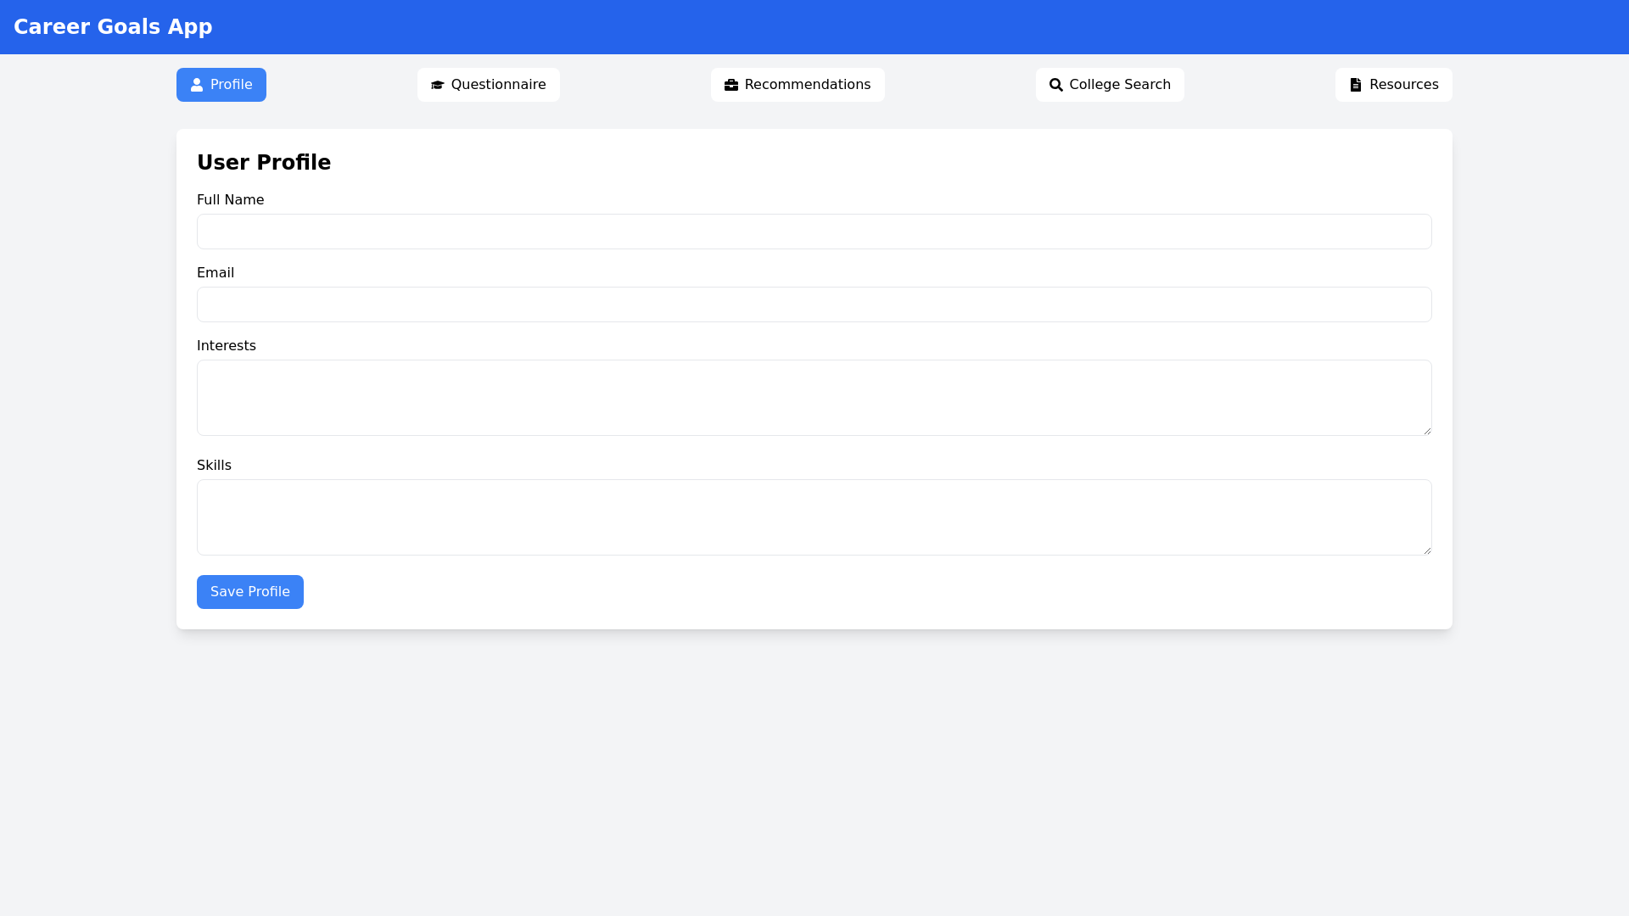Screen dimensions: 1629x916
Task: Click inside the Full Name input field
Action: point(814,231)
